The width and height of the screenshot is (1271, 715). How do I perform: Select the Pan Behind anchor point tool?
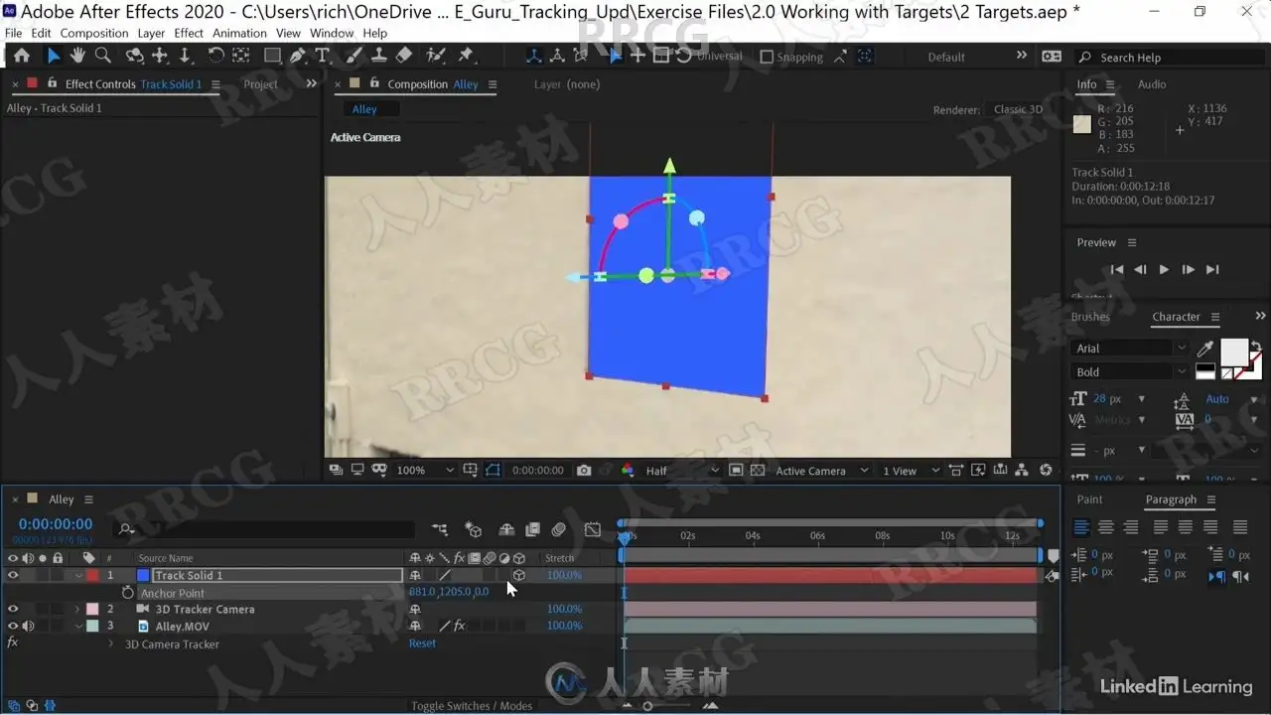coord(240,57)
